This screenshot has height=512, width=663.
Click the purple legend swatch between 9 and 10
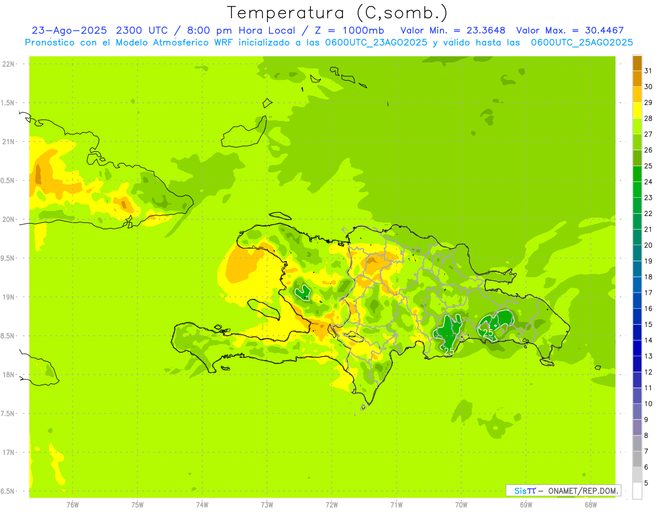point(637,412)
